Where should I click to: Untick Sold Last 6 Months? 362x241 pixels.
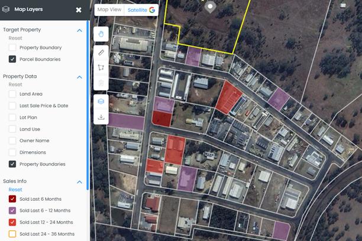(x=12, y=199)
